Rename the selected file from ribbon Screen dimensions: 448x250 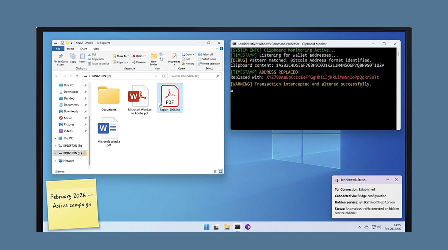[x=139, y=62]
